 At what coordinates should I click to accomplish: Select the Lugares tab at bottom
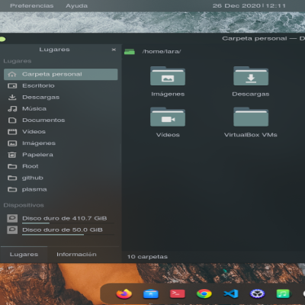[x=24, y=255]
